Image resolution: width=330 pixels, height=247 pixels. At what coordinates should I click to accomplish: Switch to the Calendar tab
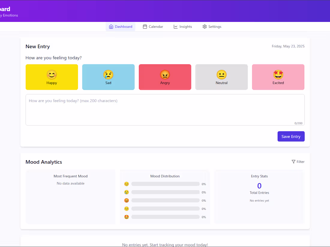[153, 27]
